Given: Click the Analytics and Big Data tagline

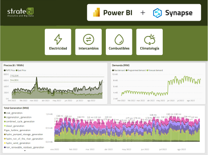Looking at the screenshot, I should pos(20,16).
